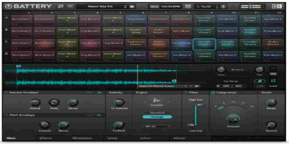Select the Perc Miami cell

click(181, 32)
